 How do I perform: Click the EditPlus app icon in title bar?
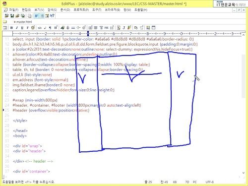tap(5, 3)
